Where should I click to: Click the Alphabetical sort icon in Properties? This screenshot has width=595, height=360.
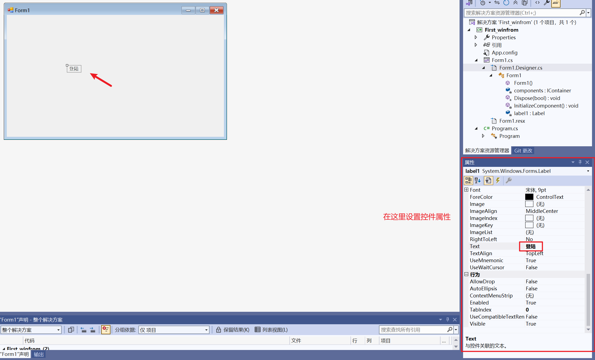(x=477, y=181)
